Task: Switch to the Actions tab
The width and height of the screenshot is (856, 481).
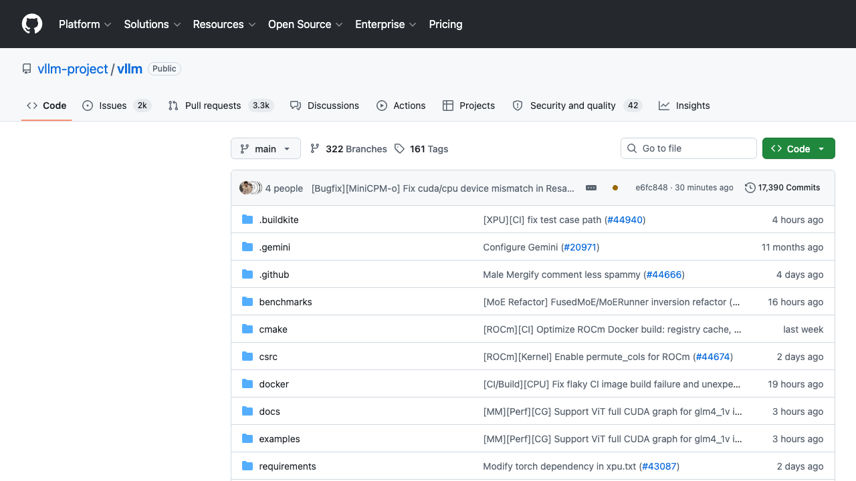Action: coord(401,106)
